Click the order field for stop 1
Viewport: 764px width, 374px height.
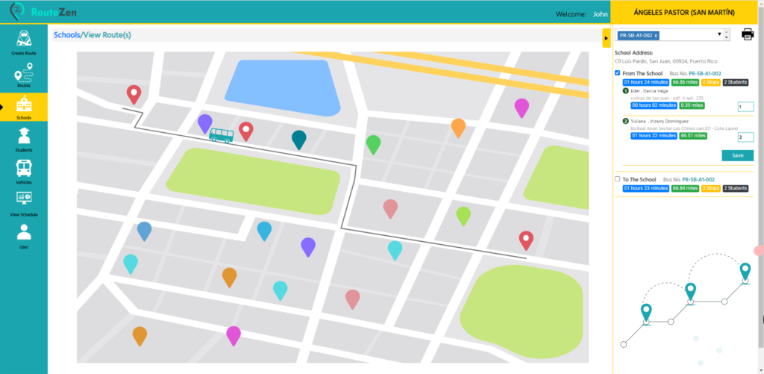[745, 107]
